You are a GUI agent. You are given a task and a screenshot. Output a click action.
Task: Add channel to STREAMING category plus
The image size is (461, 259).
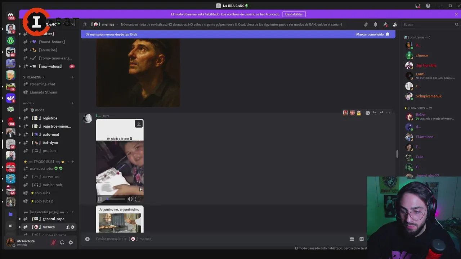73,77
